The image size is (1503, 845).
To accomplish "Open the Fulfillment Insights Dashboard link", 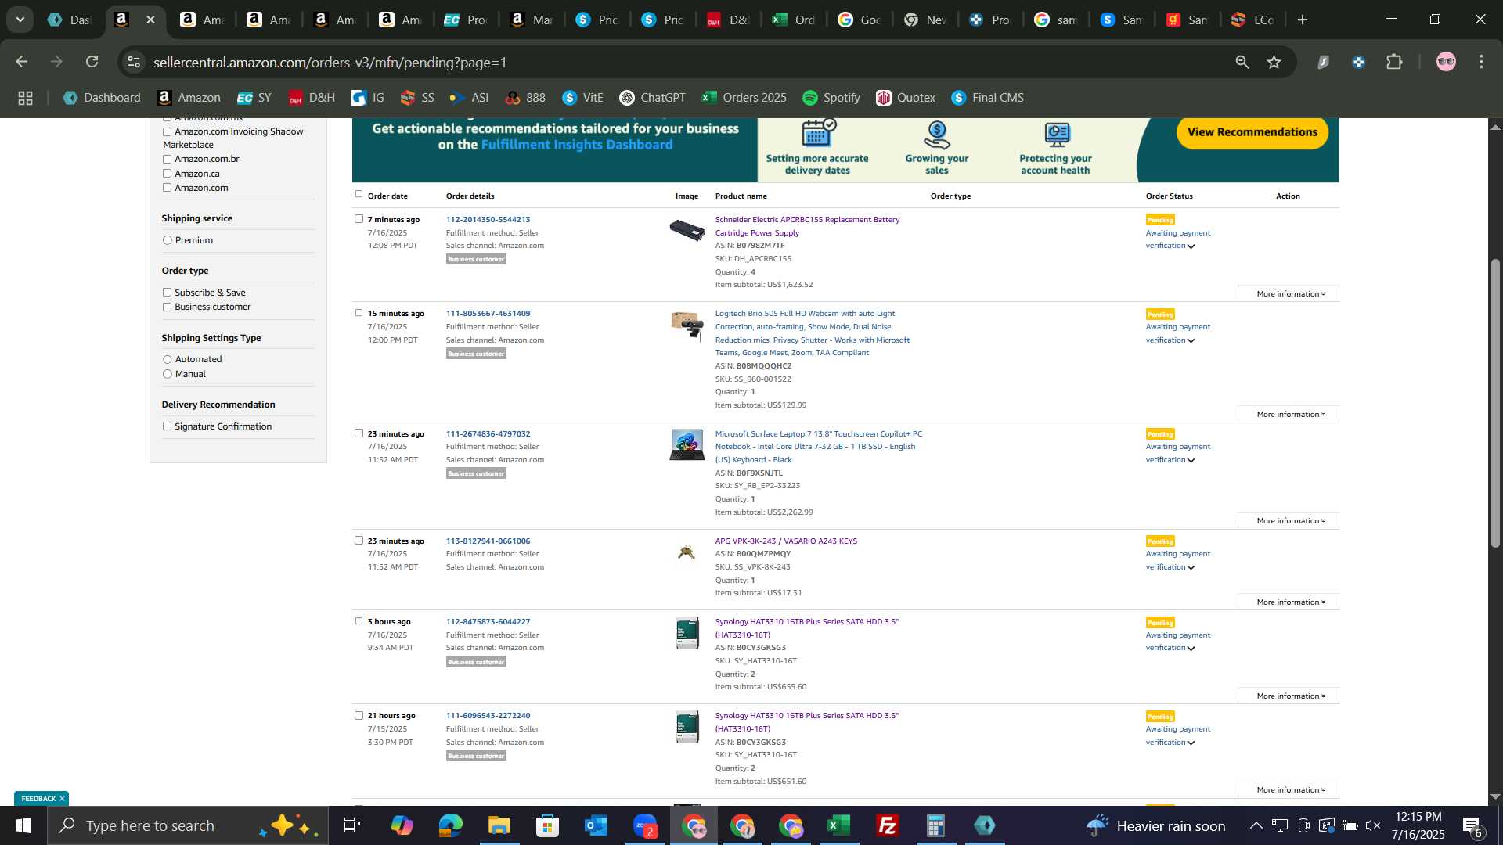I will point(577,145).
